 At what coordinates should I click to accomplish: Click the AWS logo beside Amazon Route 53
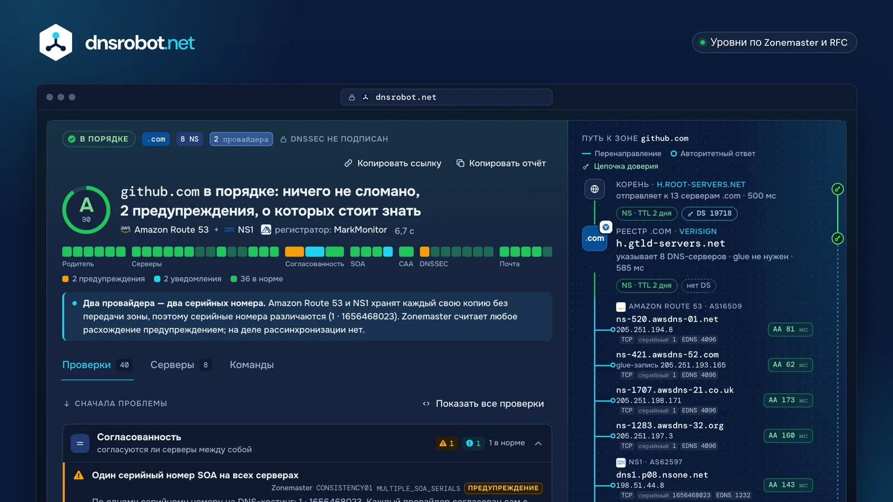pyautogui.click(x=126, y=229)
